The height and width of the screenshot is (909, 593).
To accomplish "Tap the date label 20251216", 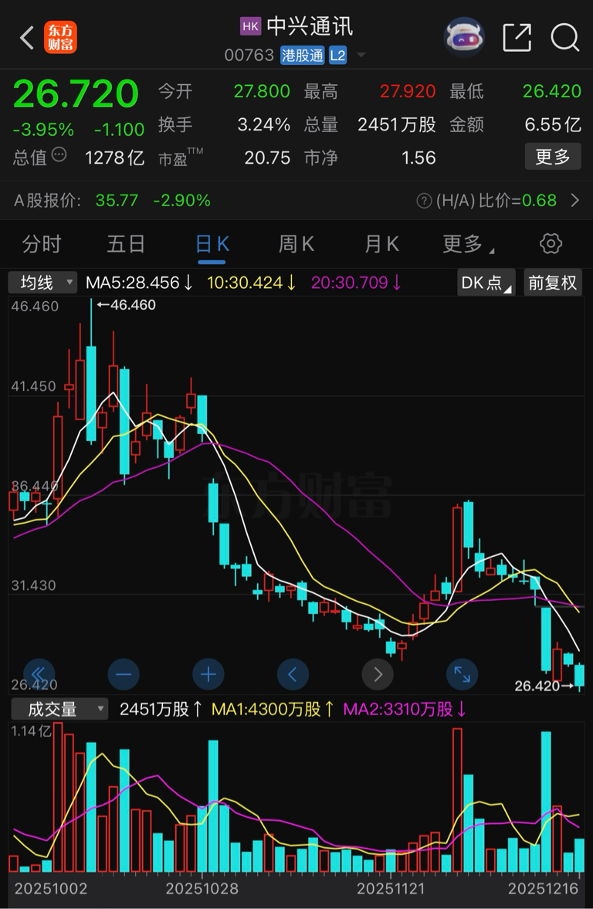I will [x=543, y=889].
